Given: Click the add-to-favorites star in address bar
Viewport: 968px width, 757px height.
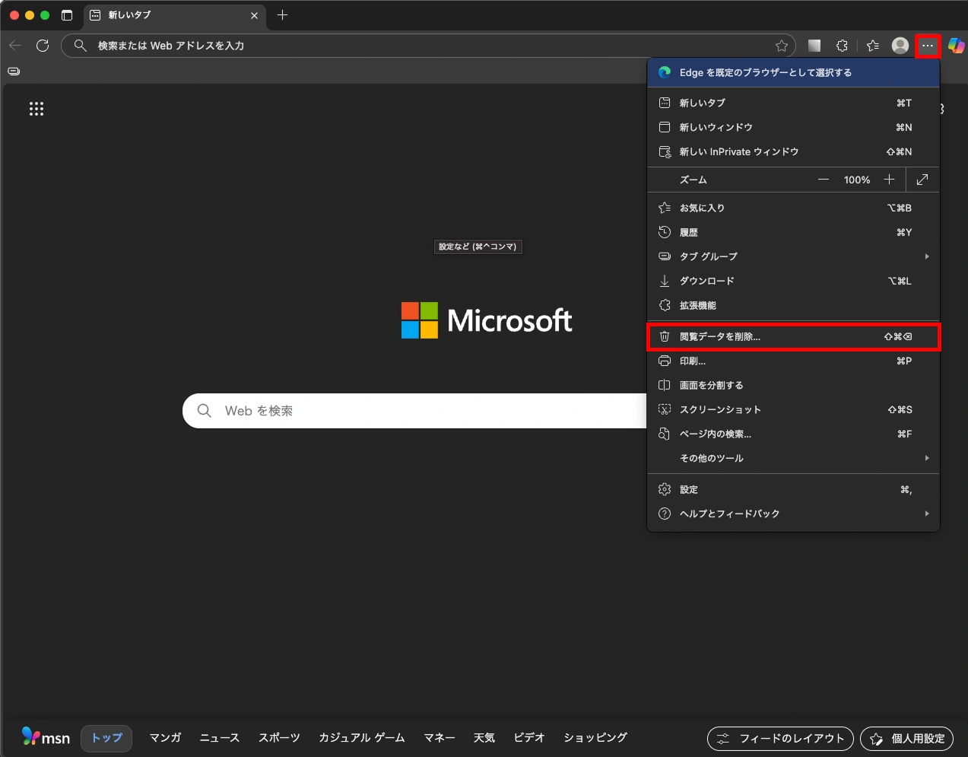Looking at the screenshot, I should pos(782,46).
